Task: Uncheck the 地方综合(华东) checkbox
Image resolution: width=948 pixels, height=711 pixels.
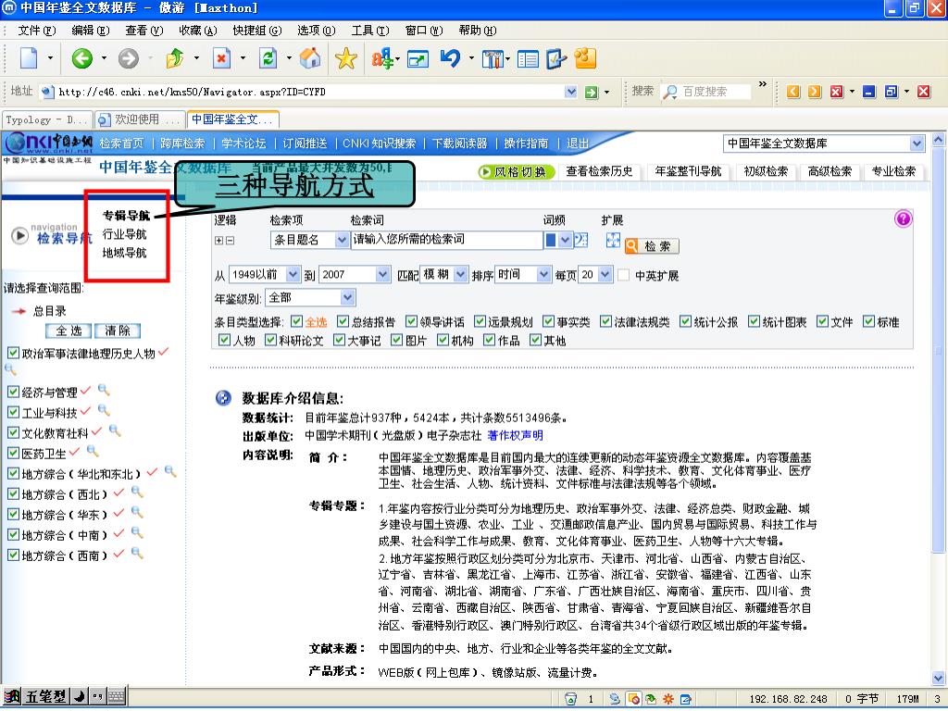Action: 13,514
